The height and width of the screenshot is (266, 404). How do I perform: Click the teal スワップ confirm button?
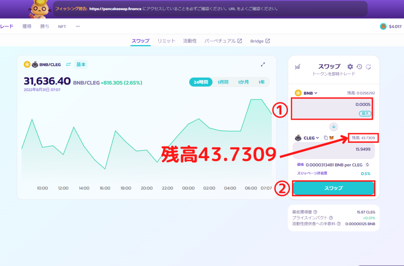coord(333,188)
